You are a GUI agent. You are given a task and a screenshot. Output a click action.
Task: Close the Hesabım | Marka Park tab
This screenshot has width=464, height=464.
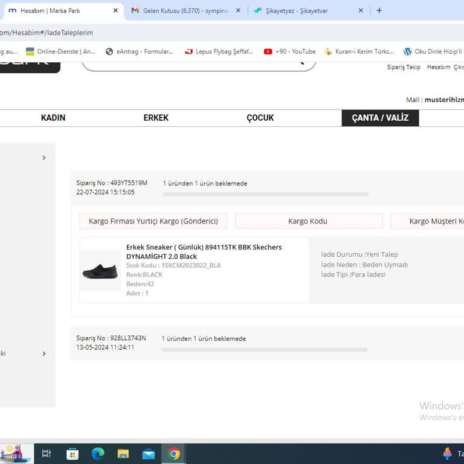(x=115, y=11)
